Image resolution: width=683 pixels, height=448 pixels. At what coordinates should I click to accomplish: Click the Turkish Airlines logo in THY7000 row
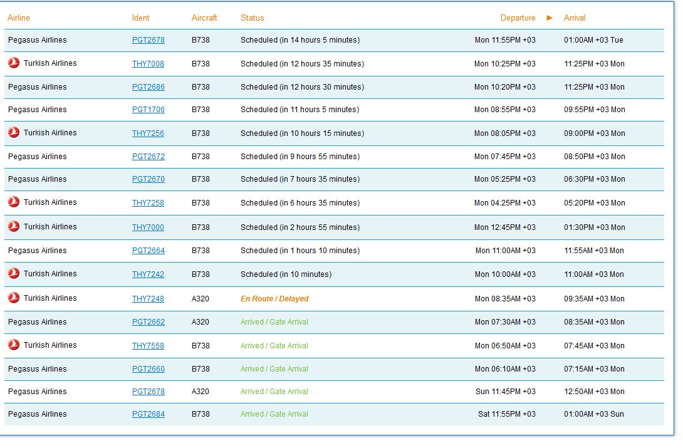tap(14, 227)
